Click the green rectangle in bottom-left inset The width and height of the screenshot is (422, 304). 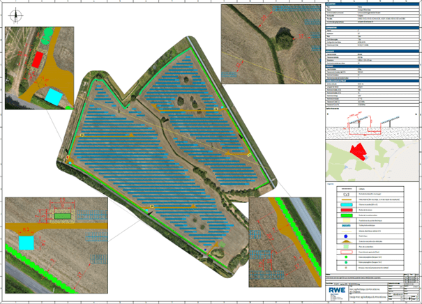[62, 217]
